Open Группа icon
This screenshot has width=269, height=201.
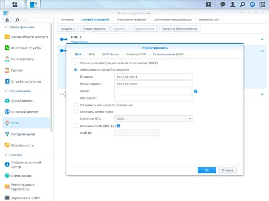point(7,70)
